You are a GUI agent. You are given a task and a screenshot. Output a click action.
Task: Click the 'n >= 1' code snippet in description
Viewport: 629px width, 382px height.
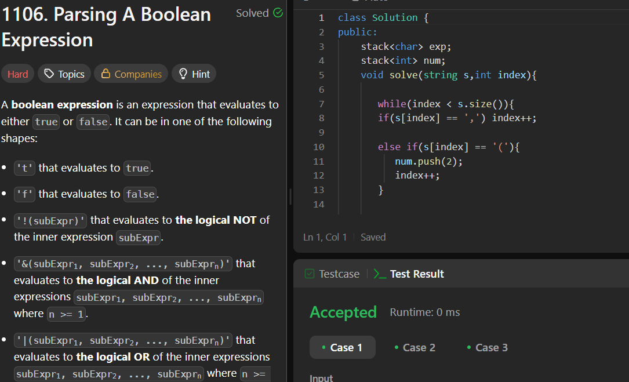tap(66, 314)
